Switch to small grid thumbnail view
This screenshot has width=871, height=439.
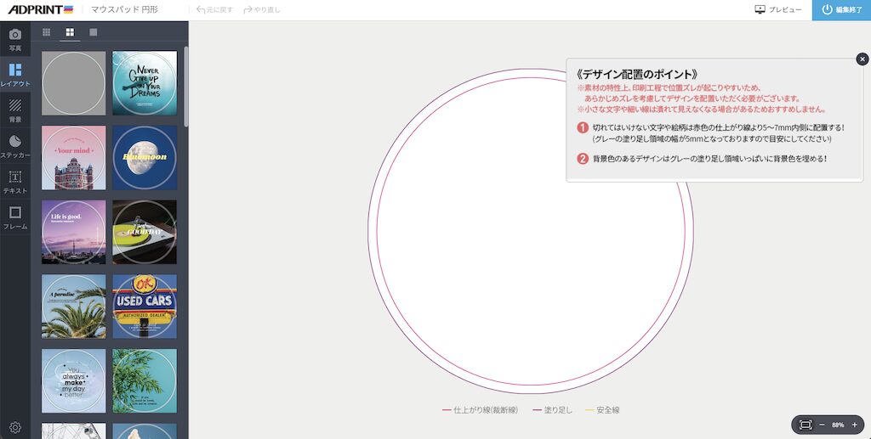click(x=47, y=32)
